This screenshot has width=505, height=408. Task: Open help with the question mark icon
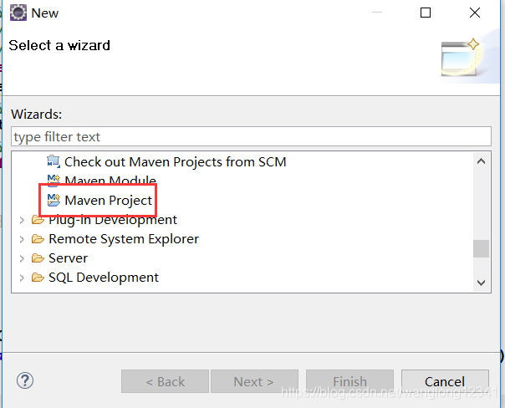[x=25, y=380]
